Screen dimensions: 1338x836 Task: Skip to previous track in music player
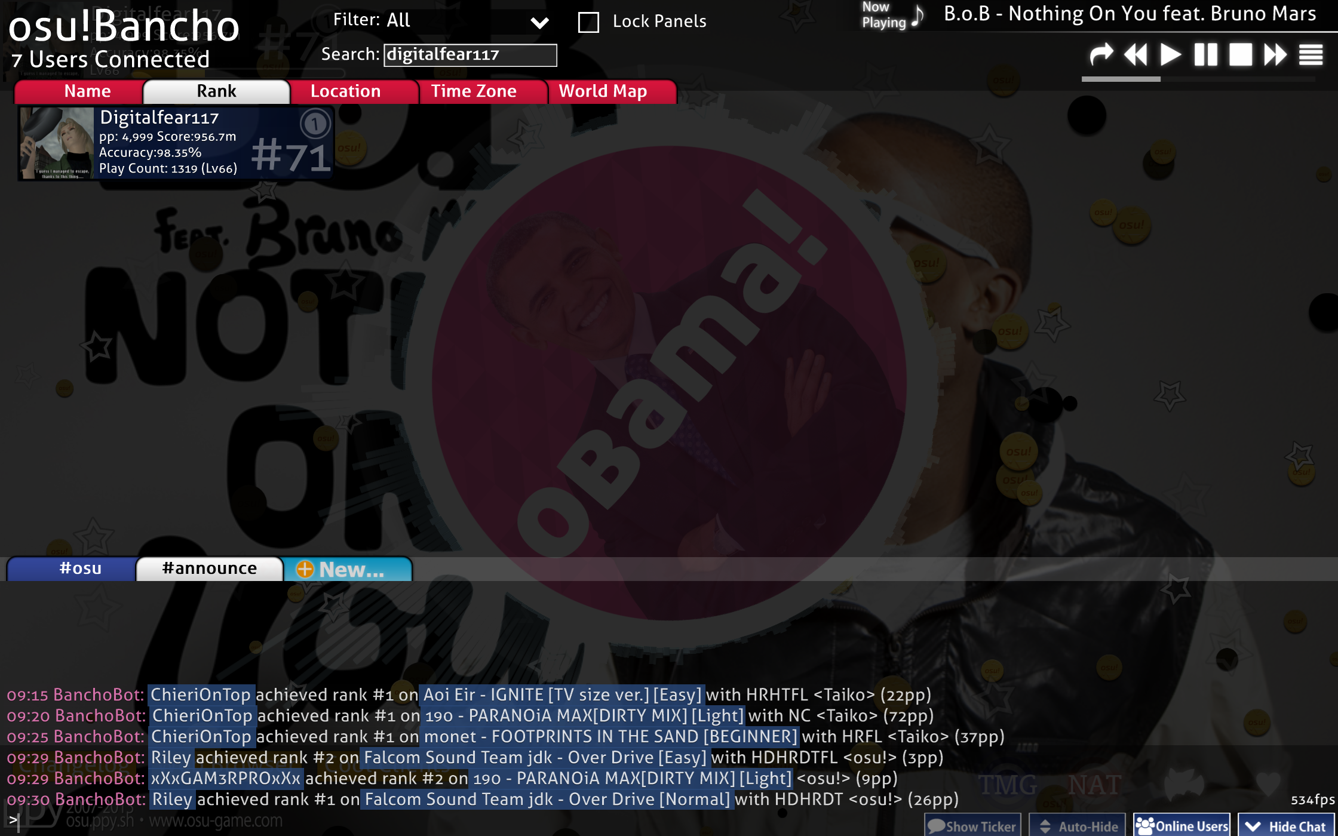(x=1136, y=55)
